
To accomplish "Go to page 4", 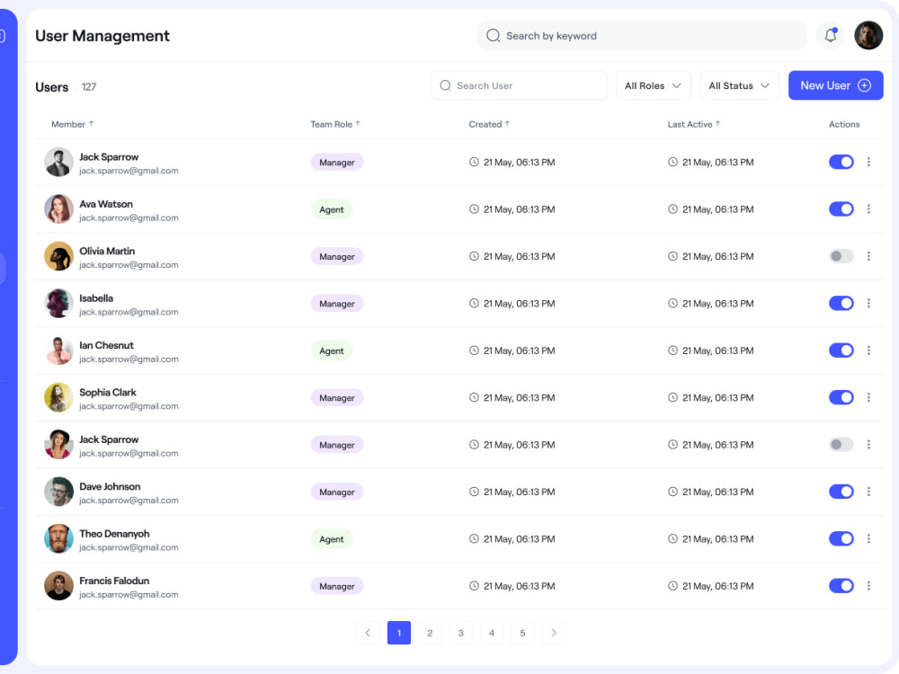I will 492,633.
